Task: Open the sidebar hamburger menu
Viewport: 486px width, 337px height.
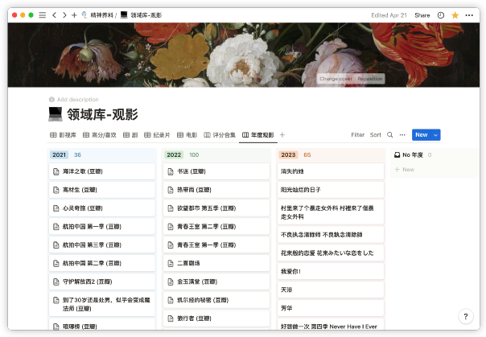Action: [x=43, y=14]
